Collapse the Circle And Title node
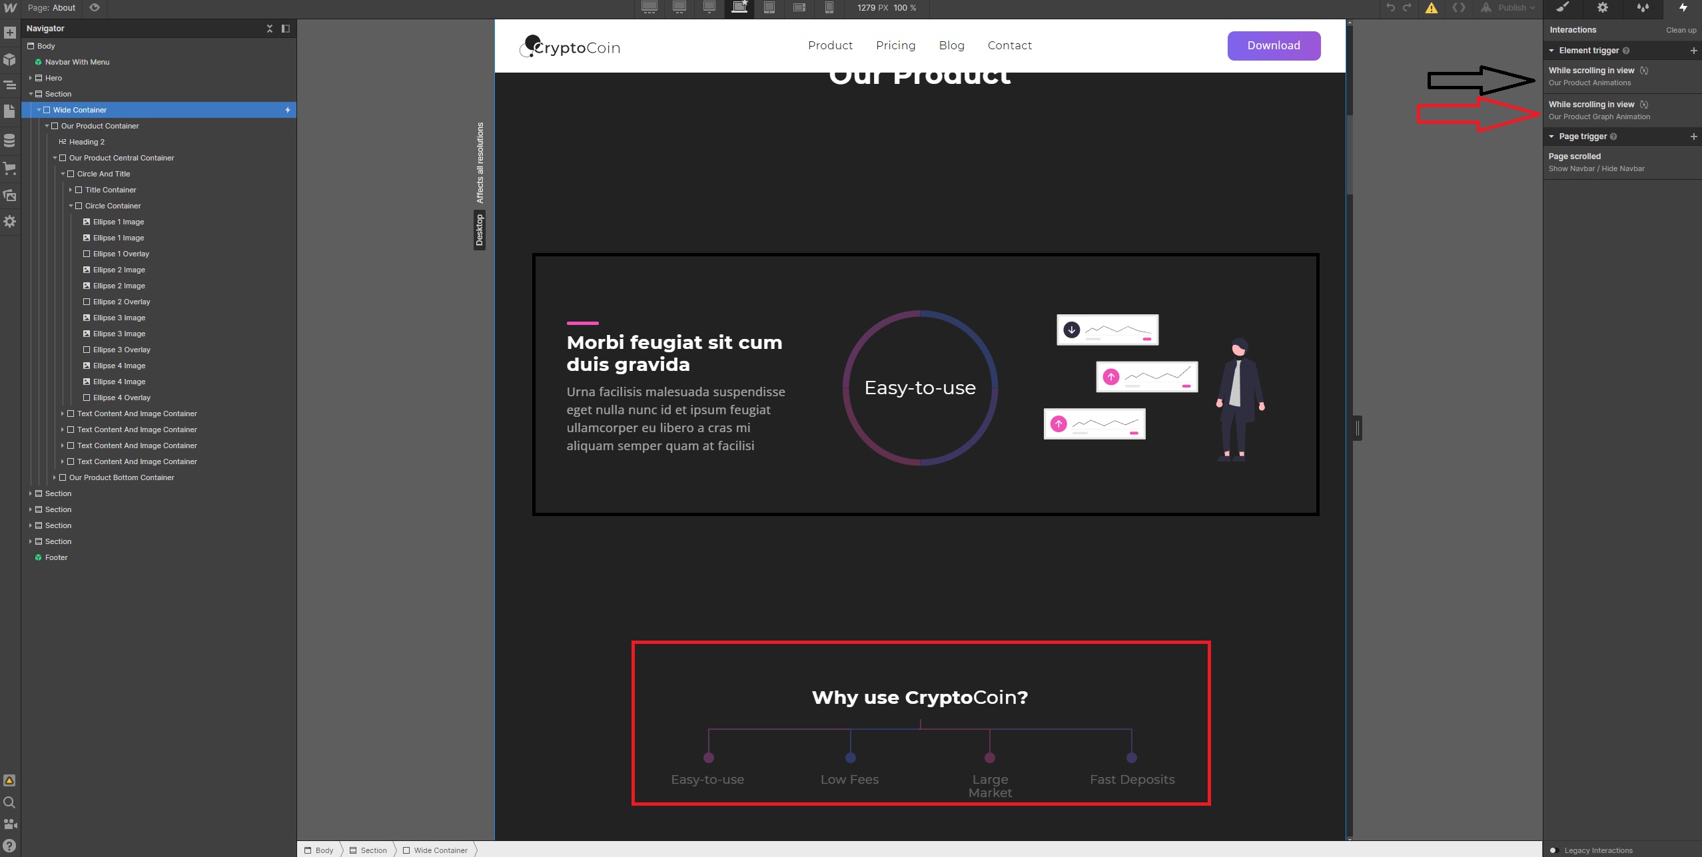The width and height of the screenshot is (1702, 857). point(63,174)
